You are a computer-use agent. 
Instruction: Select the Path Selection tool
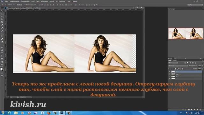coord(2,56)
